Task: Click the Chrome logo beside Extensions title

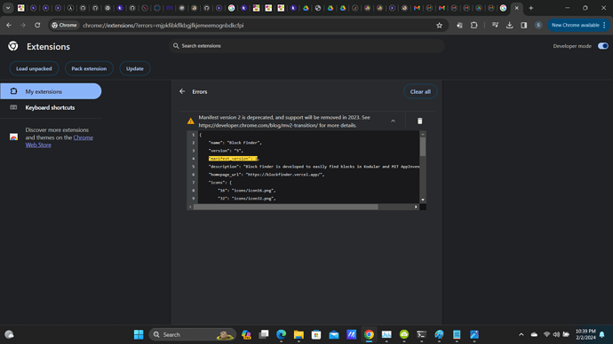Action: [13, 46]
